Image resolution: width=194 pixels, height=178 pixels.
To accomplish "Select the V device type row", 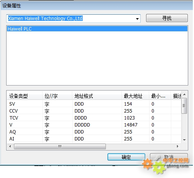I will tap(94, 125).
